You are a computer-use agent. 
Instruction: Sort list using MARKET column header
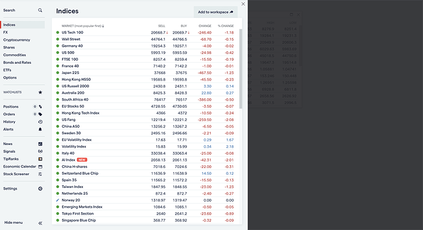82,26
